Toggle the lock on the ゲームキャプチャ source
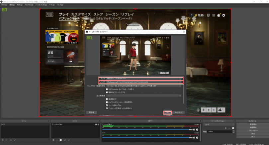 click(x=99, y=125)
